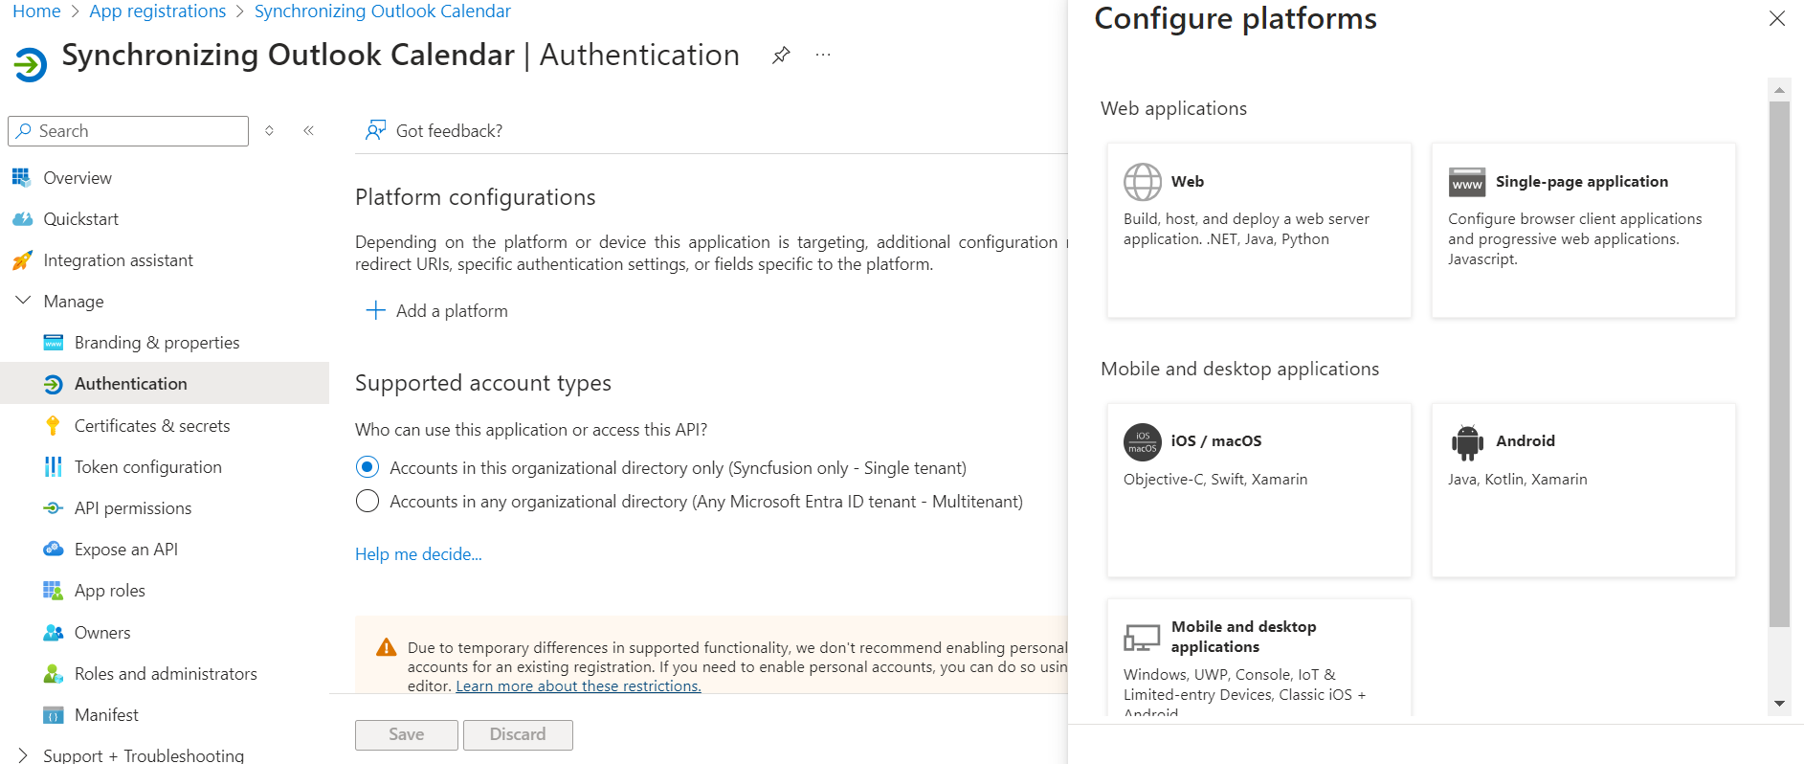This screenshot has height=764, width=1804.
Task: Pin the Authentication page with pin icon
Action: [x=781, y=56]
